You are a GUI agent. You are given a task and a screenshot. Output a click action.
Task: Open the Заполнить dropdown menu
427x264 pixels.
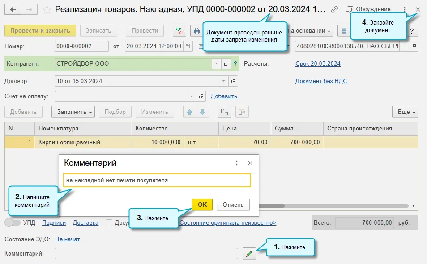pyautogui.click(x=73, y=112)
